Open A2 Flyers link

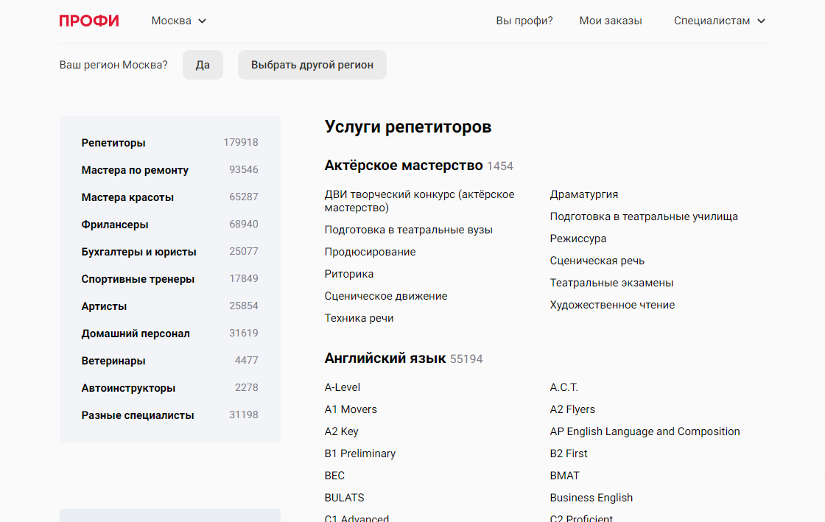point(572,409)
